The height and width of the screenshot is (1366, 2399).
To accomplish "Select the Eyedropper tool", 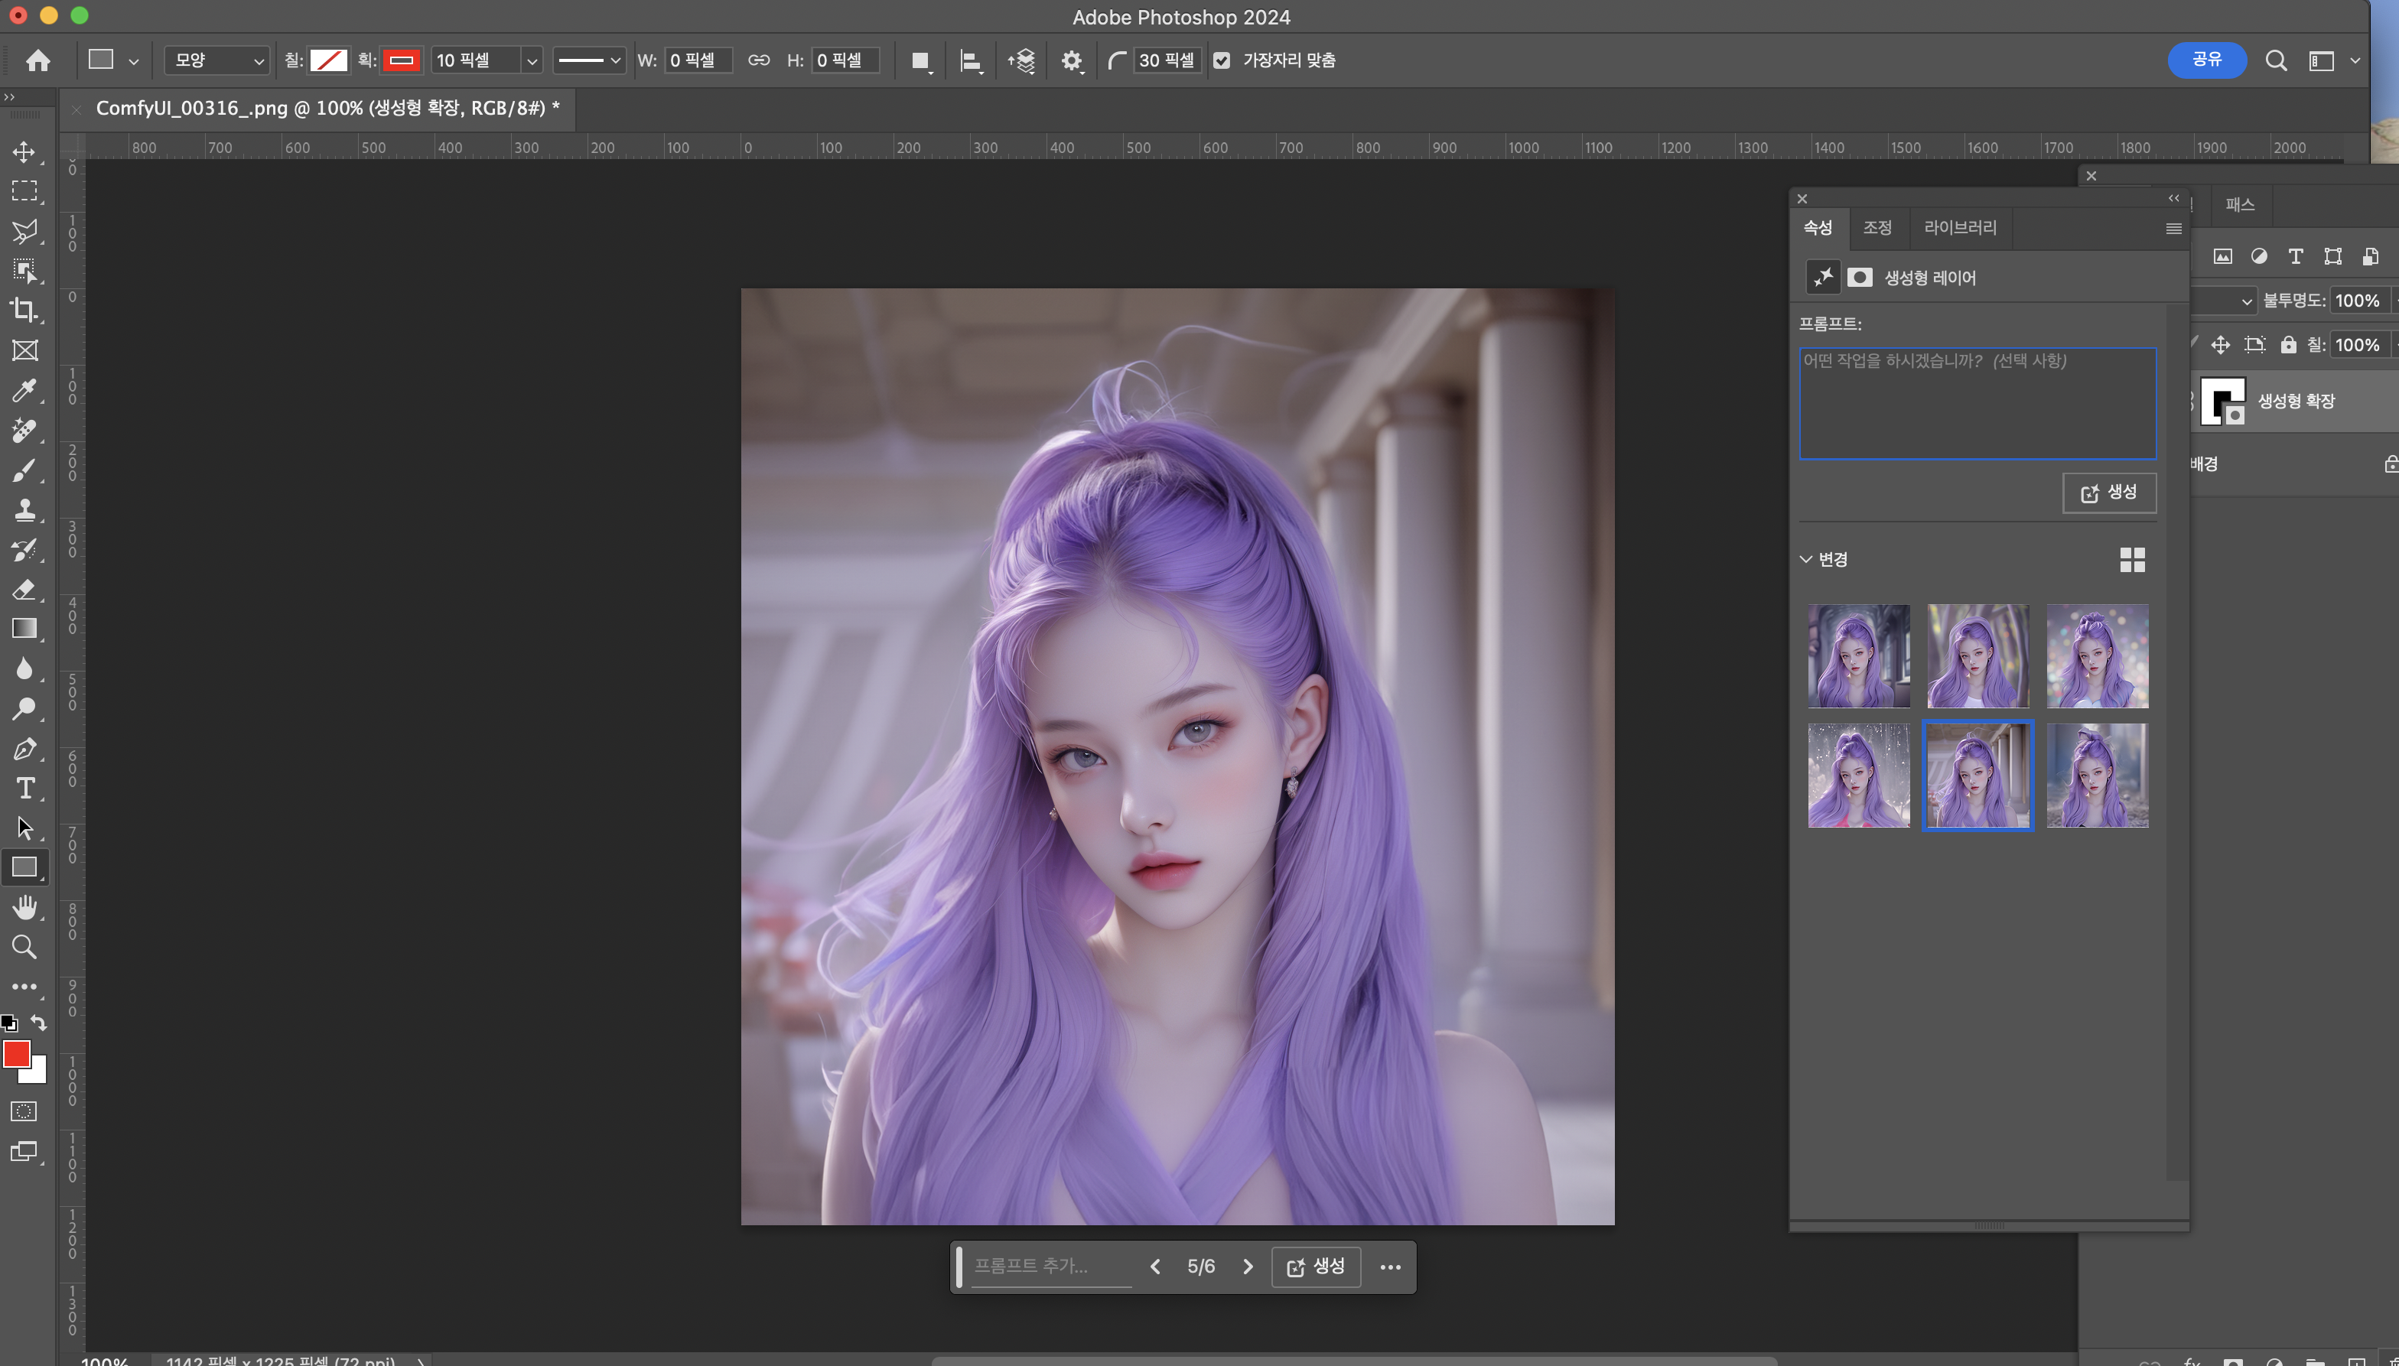I will (24, 389).
